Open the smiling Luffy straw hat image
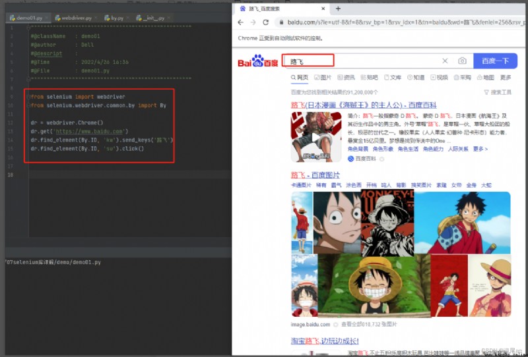 click(x=374, y=286)
